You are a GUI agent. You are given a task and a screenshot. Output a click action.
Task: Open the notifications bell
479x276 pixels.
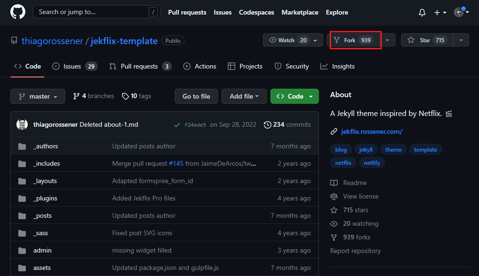pos(422,13)
